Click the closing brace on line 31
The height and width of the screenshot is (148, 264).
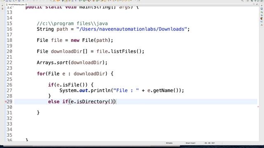(x=38, y=113)
